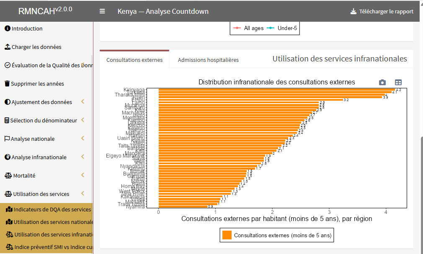The height and width of the screenshot is (254, 423).
Task: Click the scale icon for Indice préventif SMI
Action: click(10, 247)
